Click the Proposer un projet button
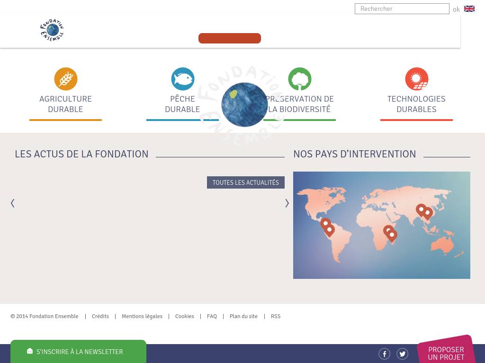The width and height of the screenshot is (485, 363). (x=446, y=353)
